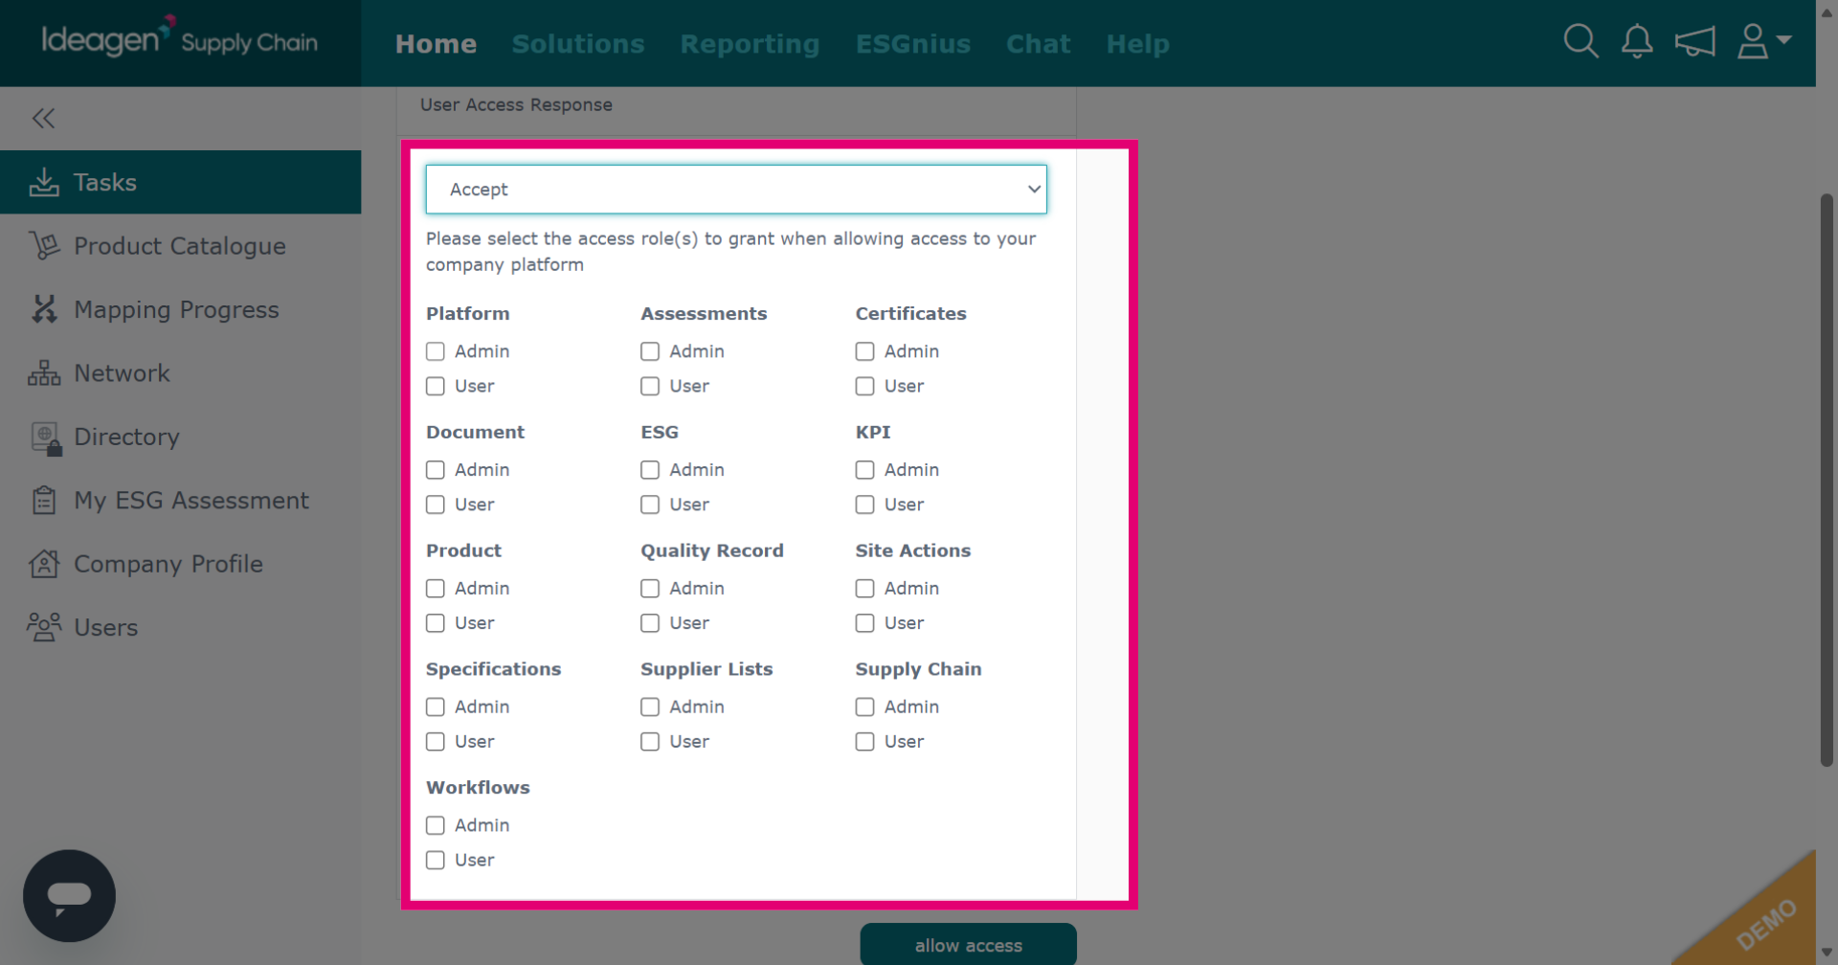The image size is (1838, 965).
Task: Open the Help menu
Action: tap(1138, 44)
